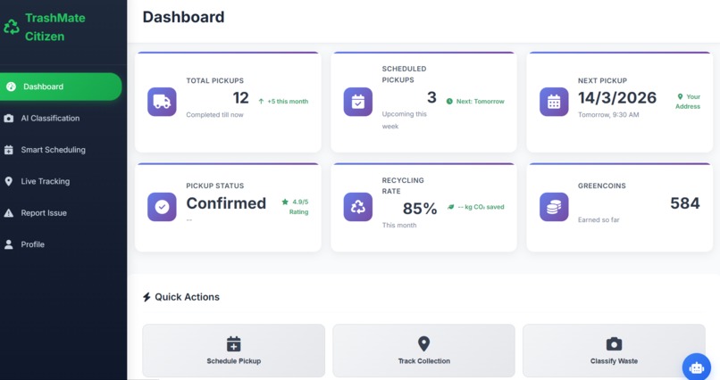Click the coins icon on Greencoins card
720x380 pixels.
coord(554,207)
